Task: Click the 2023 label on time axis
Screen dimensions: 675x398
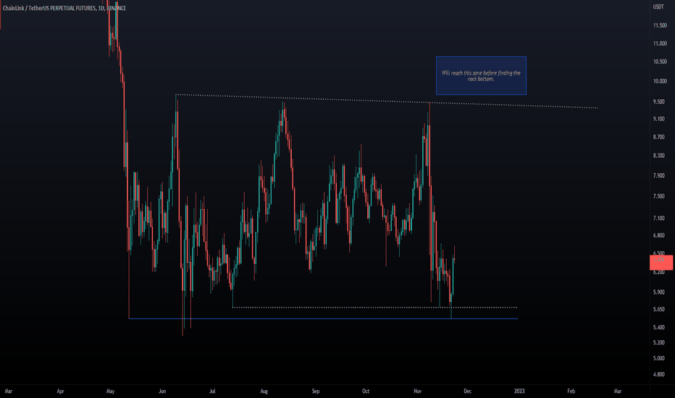Action: [x=519, y=391]
